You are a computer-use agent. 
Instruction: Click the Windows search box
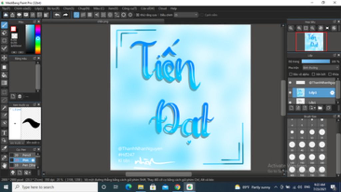55,187
